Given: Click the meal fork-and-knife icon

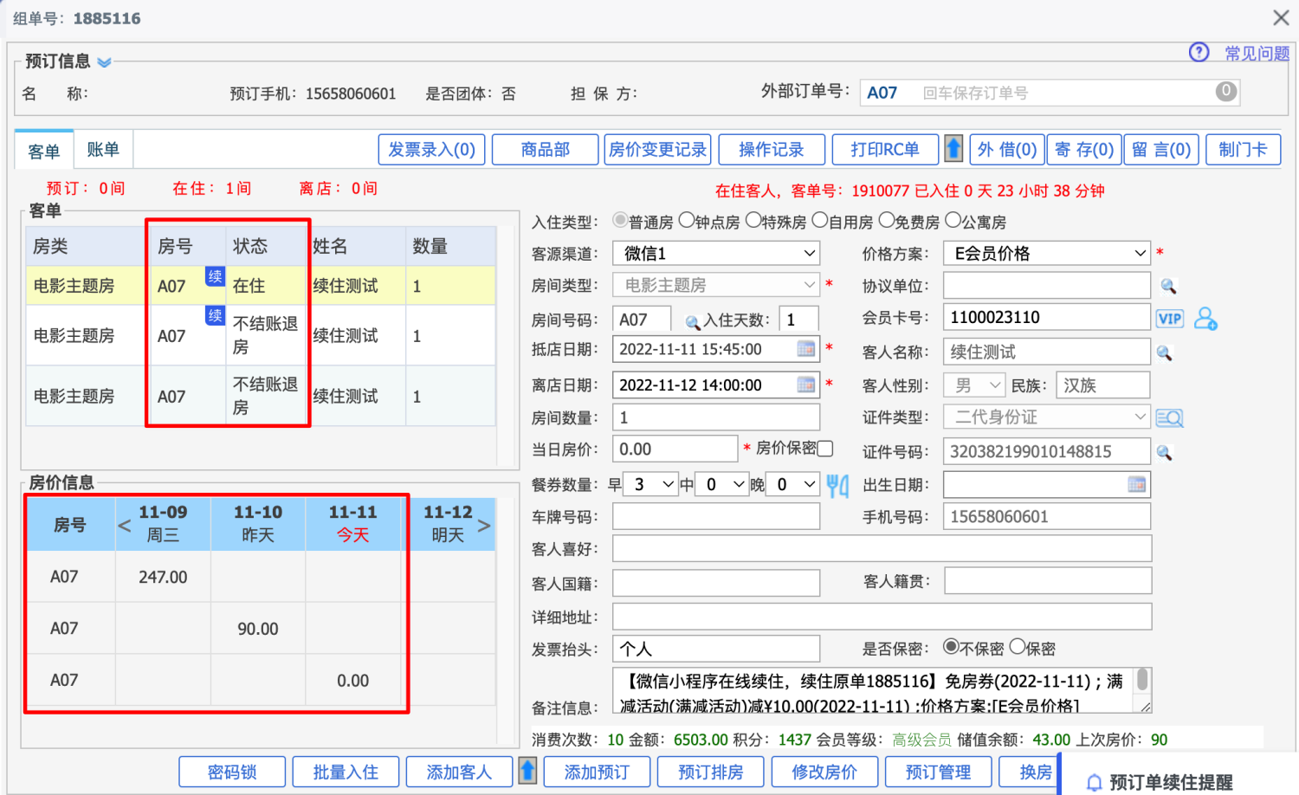Looking at the screenshot, I should 837,486.
